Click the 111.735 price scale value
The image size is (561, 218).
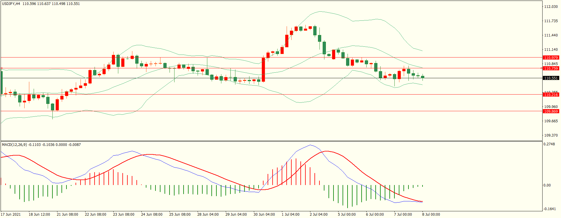[x=551, y=21]
